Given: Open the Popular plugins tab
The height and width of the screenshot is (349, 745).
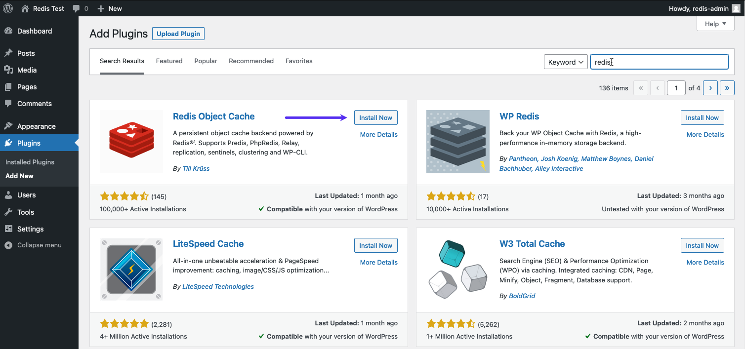Looking at the screenshot, I should tap(206, 61).
